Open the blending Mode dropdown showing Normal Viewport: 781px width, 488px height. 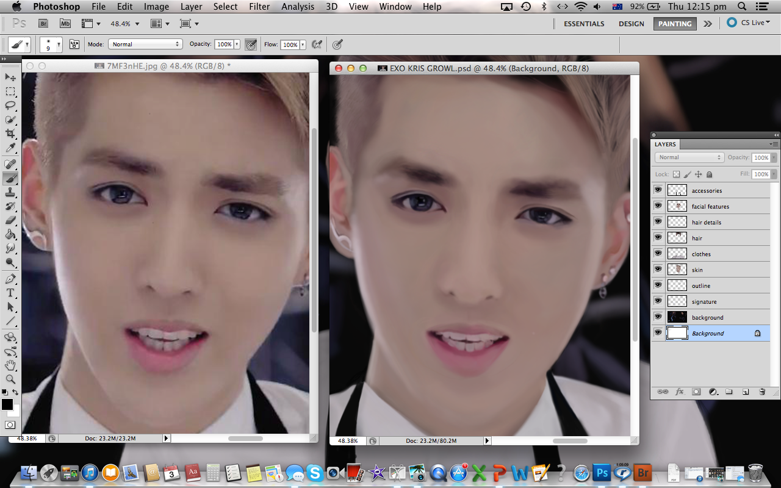coord(689,157)
